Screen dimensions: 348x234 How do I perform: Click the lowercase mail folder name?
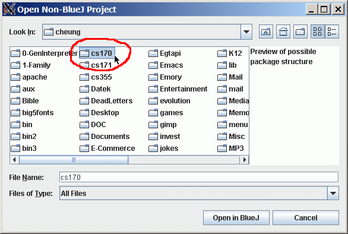pos(236,89)
